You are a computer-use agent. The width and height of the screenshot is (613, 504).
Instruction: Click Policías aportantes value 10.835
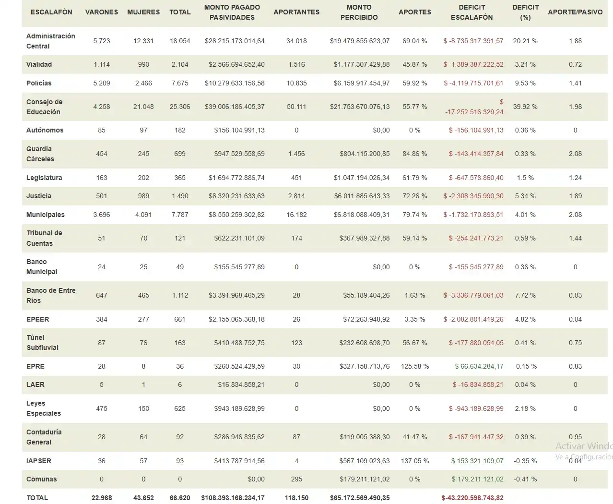[x=296, y=83]
